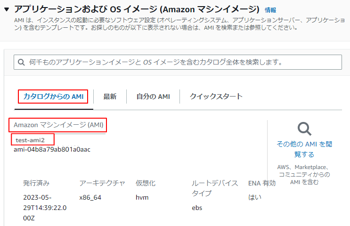Click the large magnifier browse-AMIs icon

coord(304,129)
